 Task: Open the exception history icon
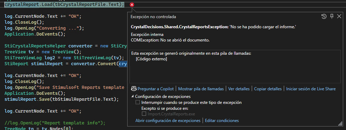pyautogui.click(x=324, y=16)
